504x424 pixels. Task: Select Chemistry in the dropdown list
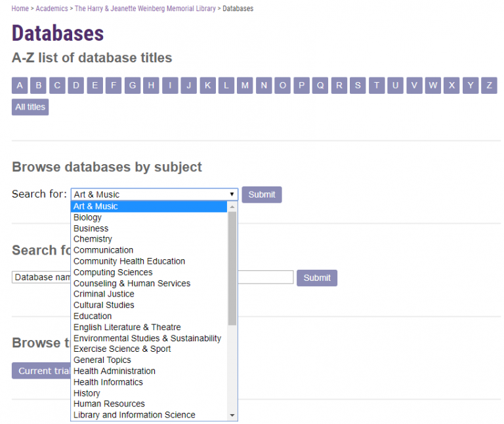click(93, 239)
